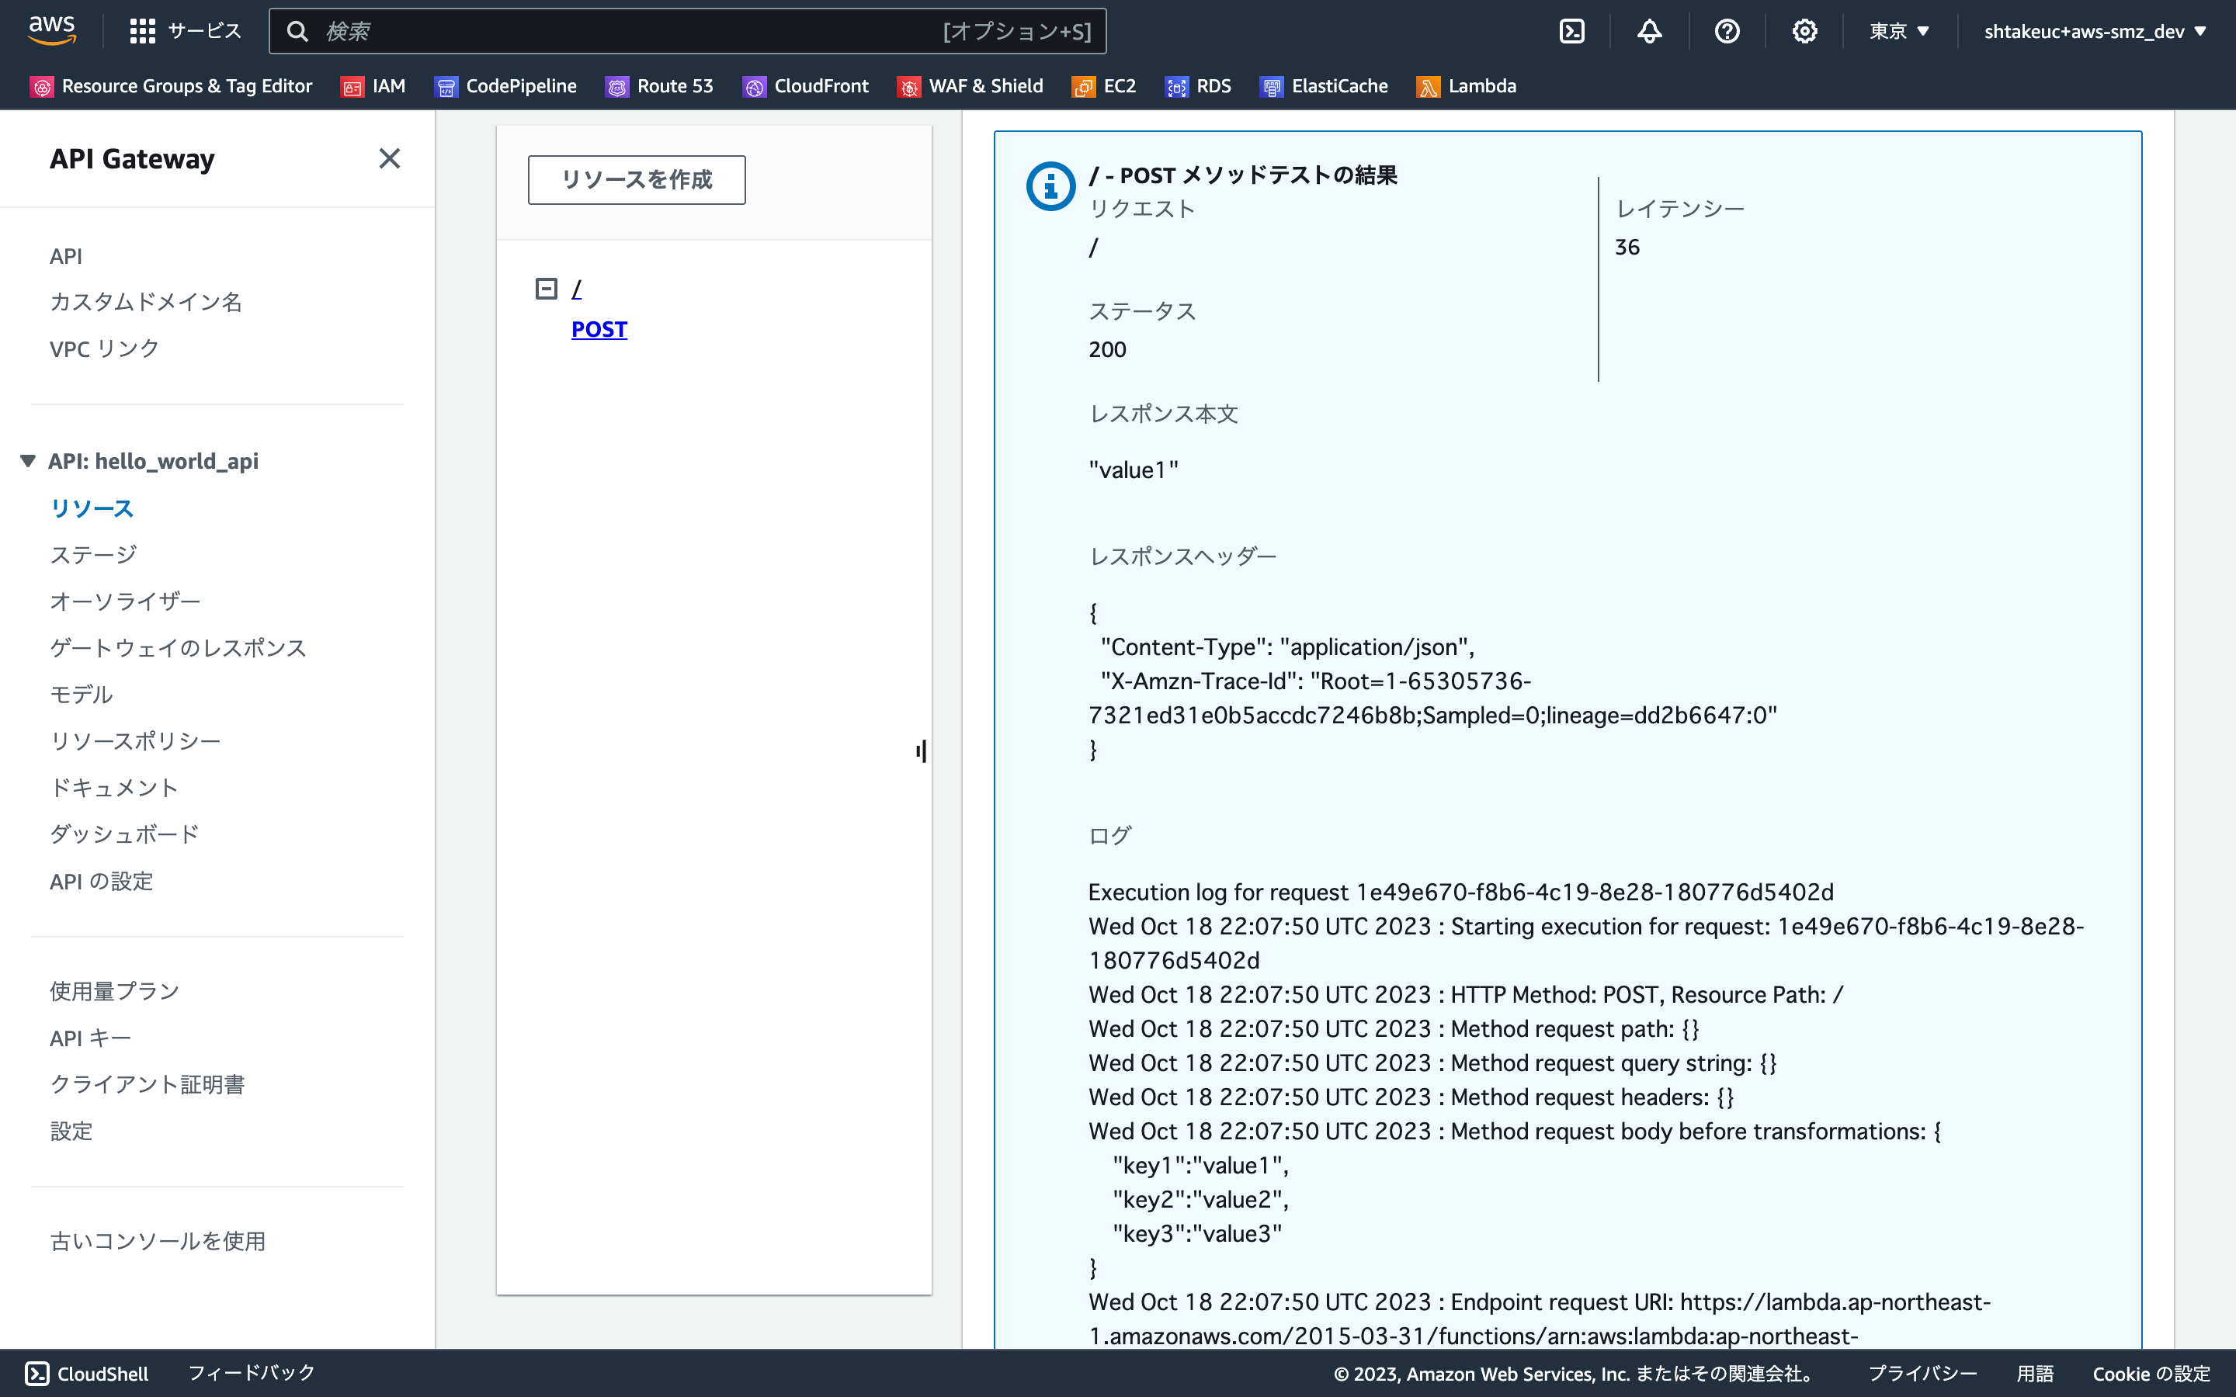Click the Route 53 shortcut icon
This screenshot has height=1397, width=2236.
[x=617, y=87]
